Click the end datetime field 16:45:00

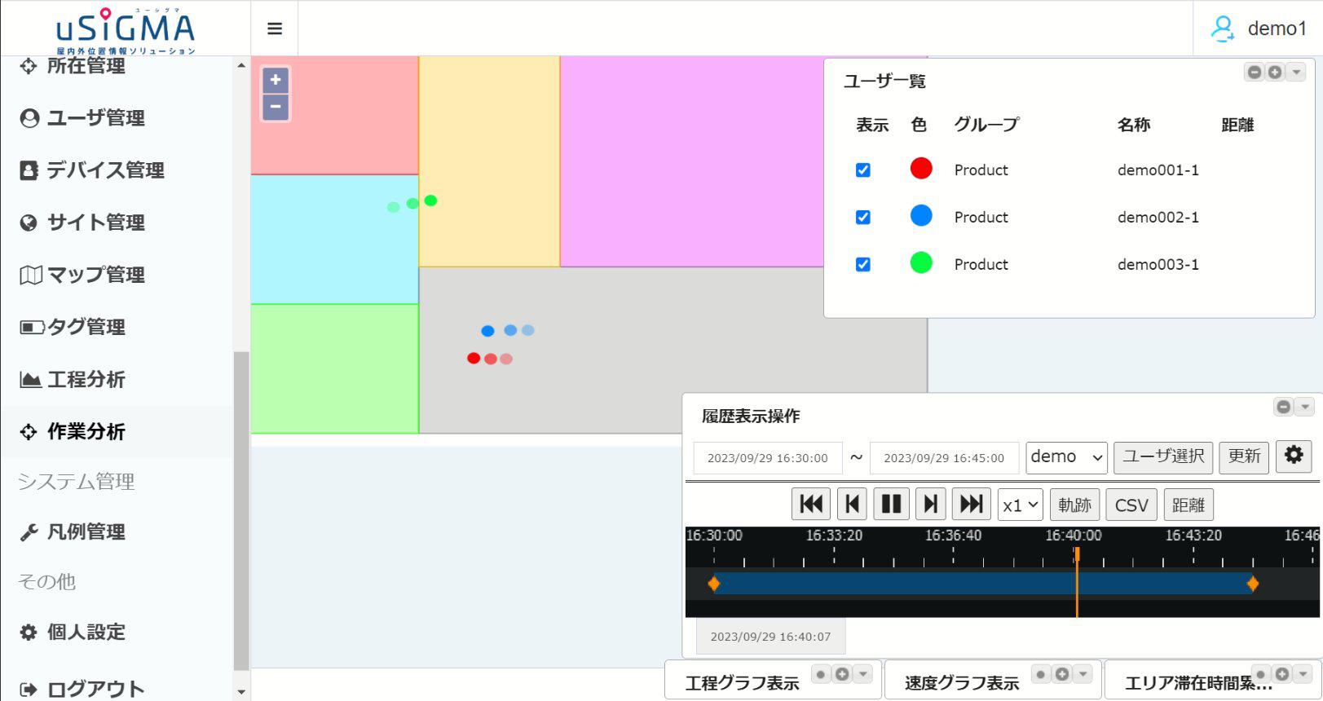[x=944, y=458]
